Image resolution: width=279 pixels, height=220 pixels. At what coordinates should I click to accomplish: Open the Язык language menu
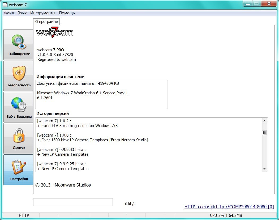tap(22, 13)
